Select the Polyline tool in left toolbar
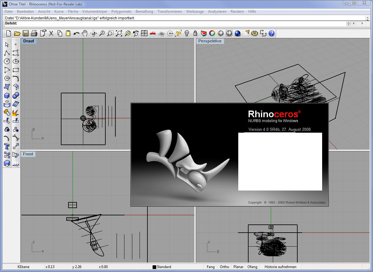 (x=7, y=53)
